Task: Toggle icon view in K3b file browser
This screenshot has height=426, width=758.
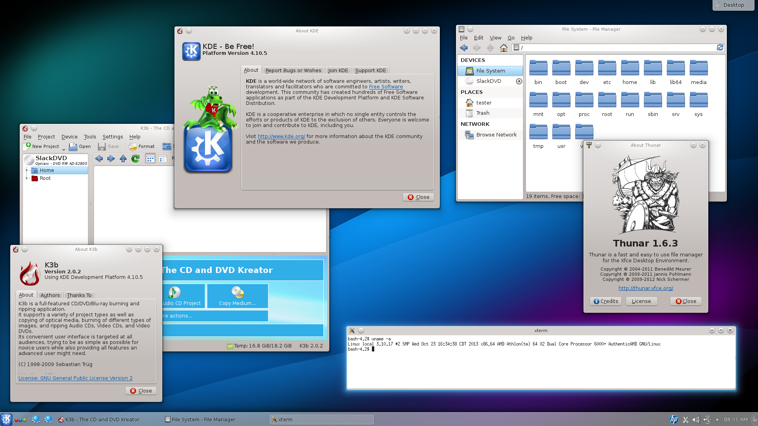Action: 150,159
